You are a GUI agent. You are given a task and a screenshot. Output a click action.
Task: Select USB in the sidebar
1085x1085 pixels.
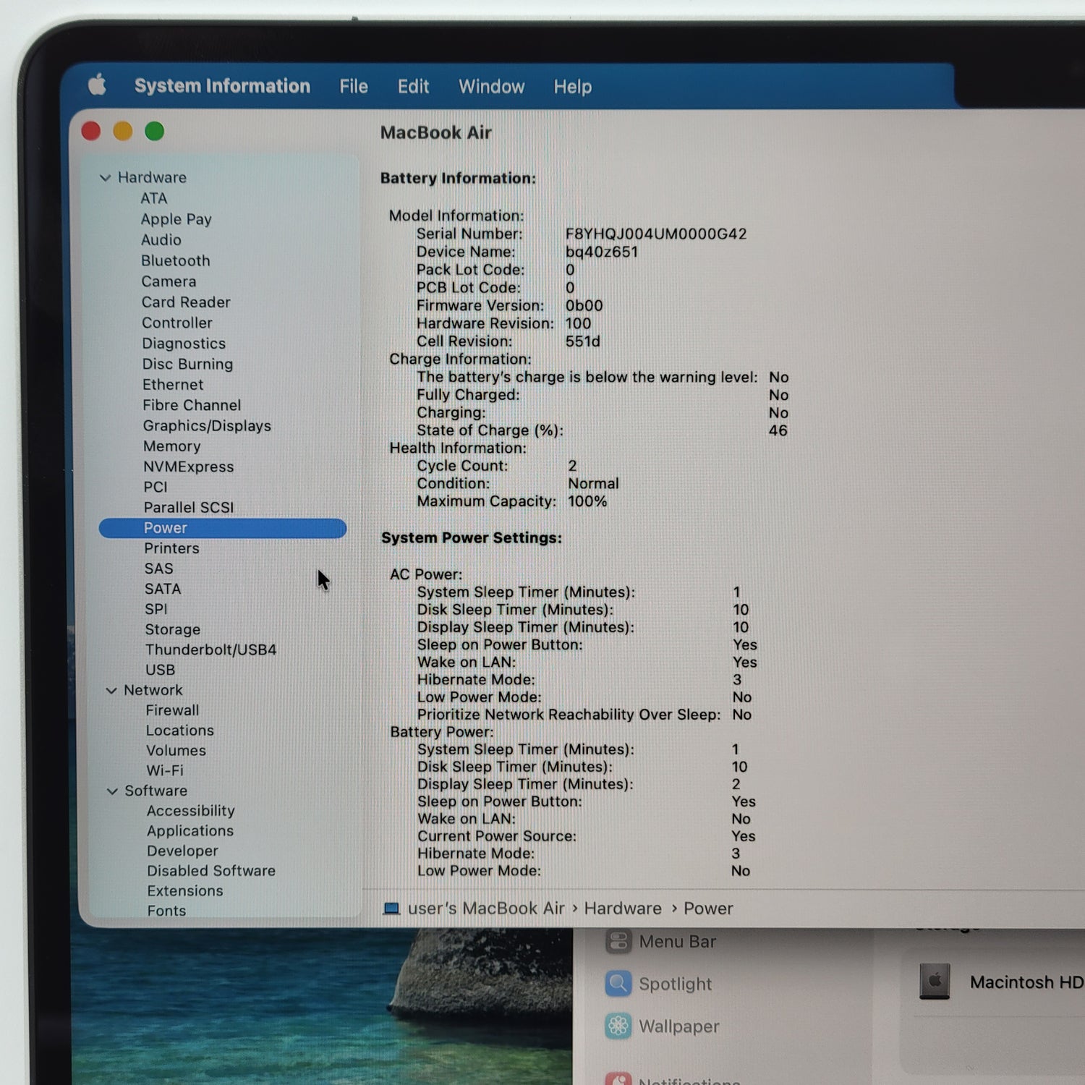pos(160,670)
